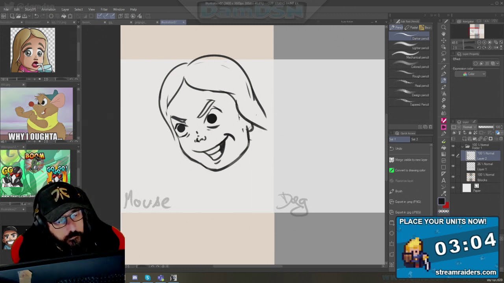
Task: Toggle the border effect circle icon
Action: [x=475, y=63]
